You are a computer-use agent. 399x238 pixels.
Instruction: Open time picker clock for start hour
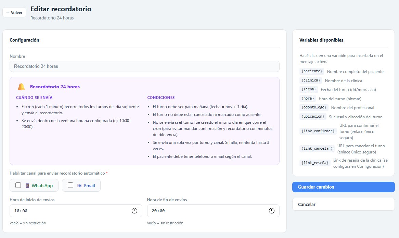(134, 211)
